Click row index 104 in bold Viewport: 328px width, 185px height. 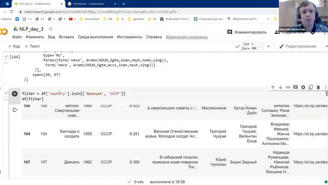[x=27, y=134]
